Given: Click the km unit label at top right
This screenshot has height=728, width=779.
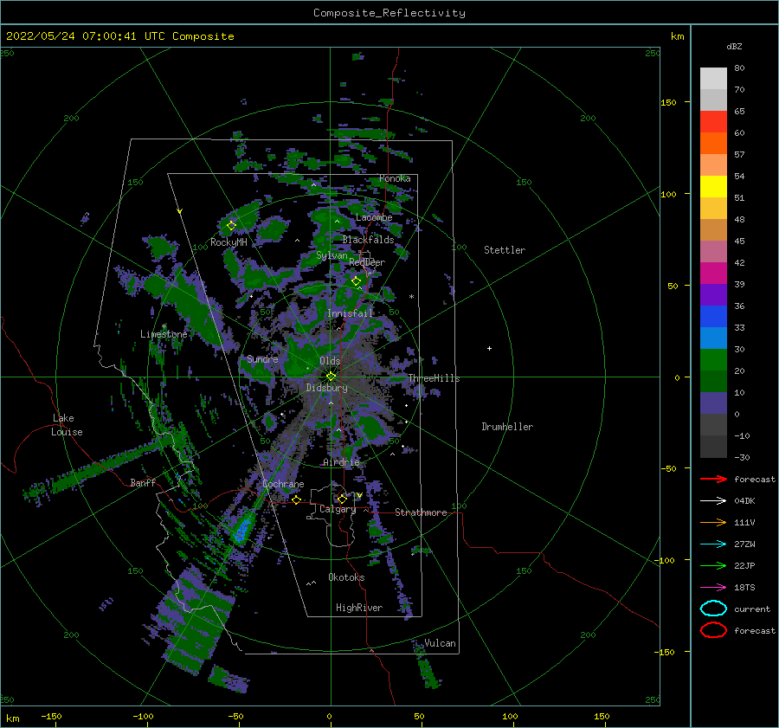Looking at the screenshot, I should [x=677, y=36].
